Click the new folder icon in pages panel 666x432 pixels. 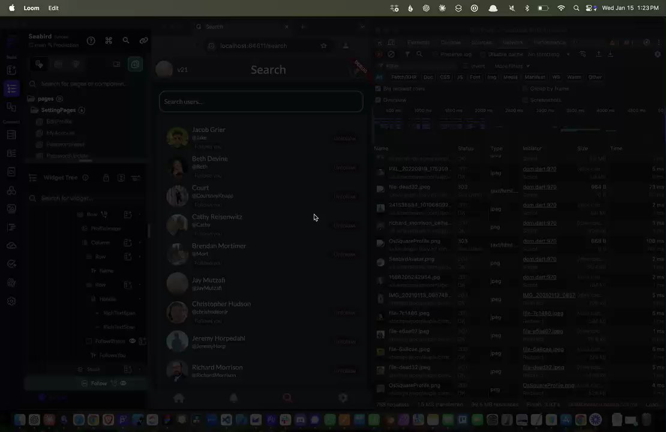coord(116,64)
